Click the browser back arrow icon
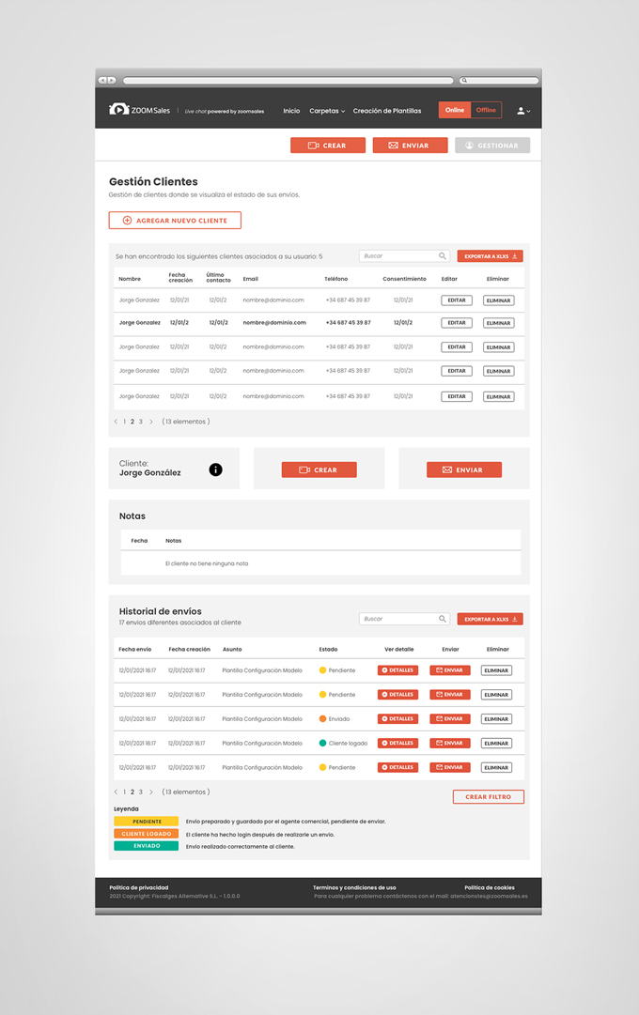The height and width of the screenshot is (1015, 639). click(103, 81)
